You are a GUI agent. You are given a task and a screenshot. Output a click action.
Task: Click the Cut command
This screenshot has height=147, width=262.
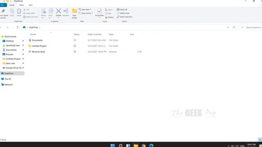tap(26, 9)
